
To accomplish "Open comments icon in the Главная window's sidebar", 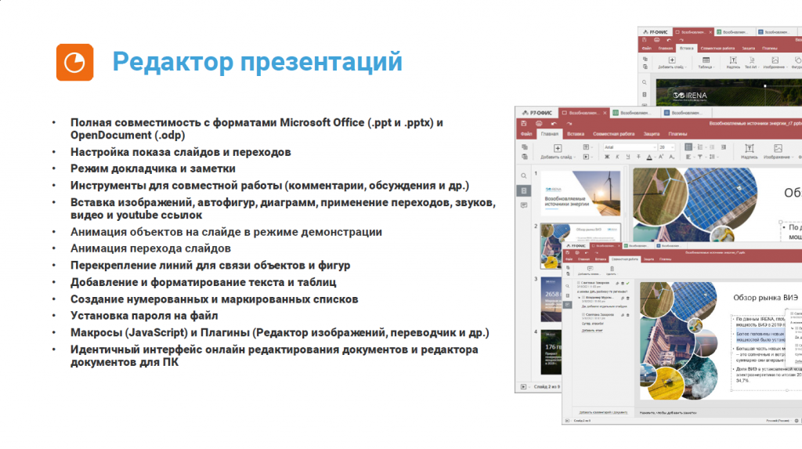I will coord(524,205).
